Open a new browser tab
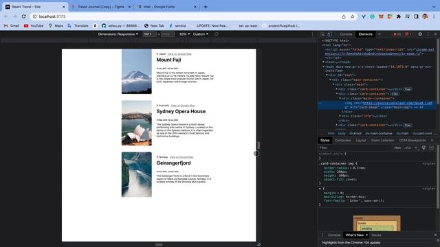 pos(206,7)
